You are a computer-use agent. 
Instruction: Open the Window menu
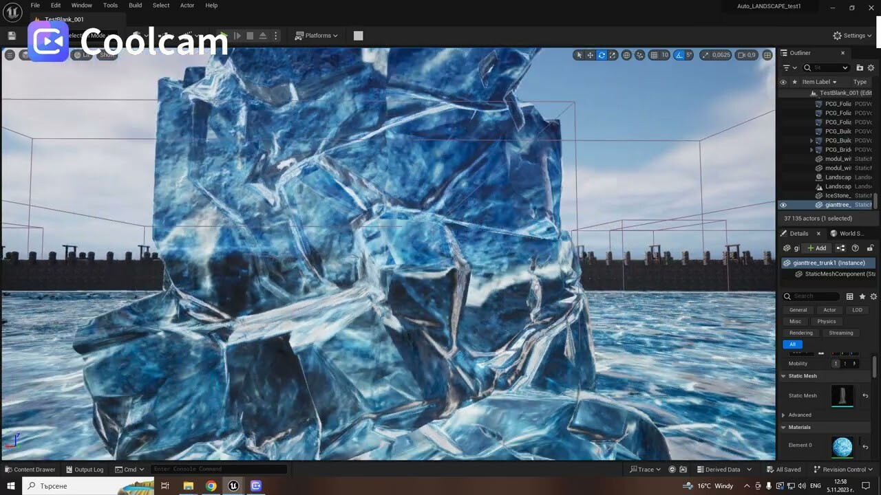tap(81, 5)
